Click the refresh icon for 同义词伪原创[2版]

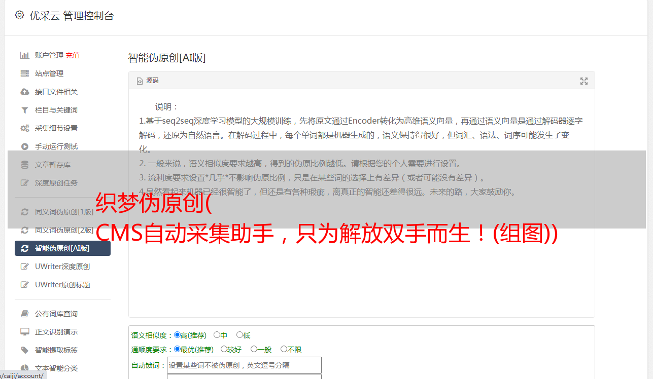coord(24,230)
